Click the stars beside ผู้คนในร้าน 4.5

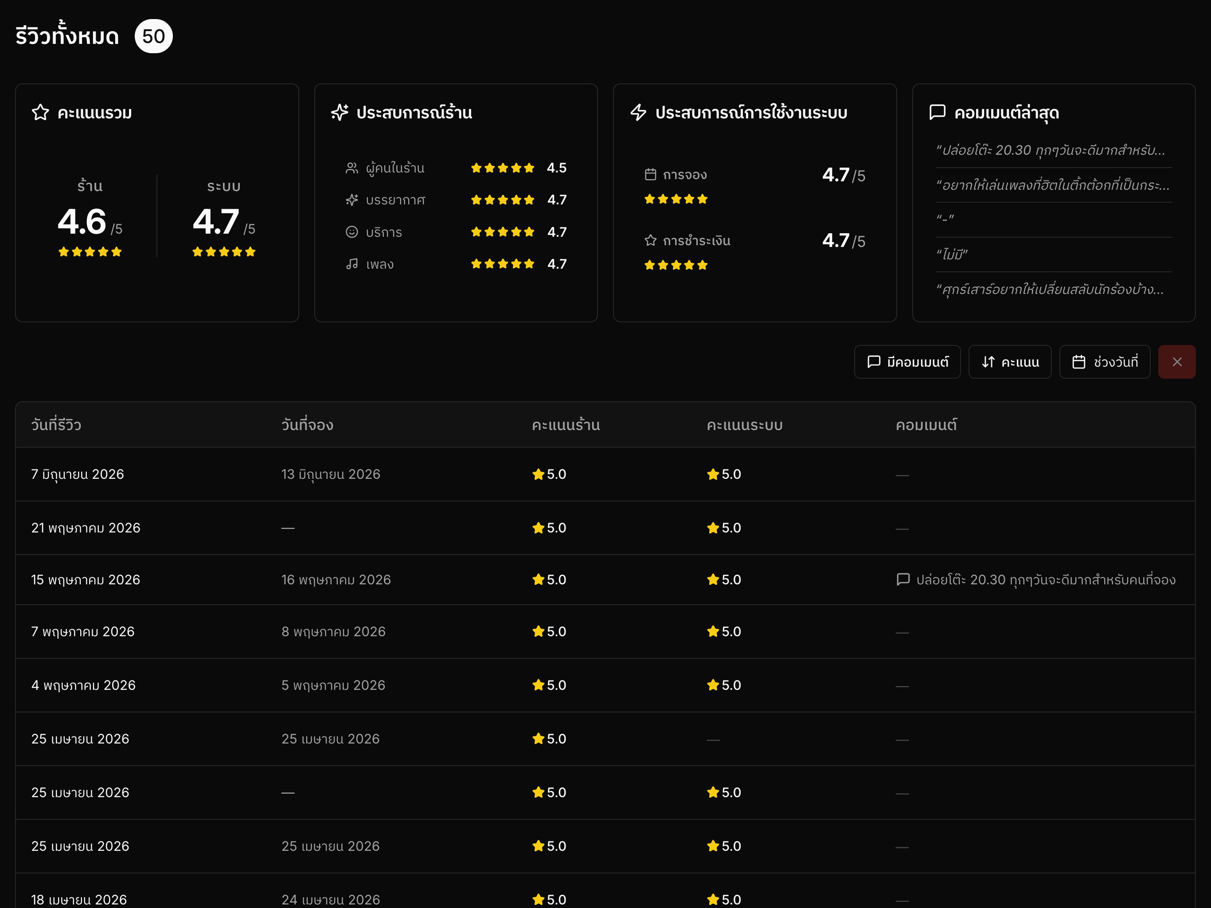tap(503, 168)
